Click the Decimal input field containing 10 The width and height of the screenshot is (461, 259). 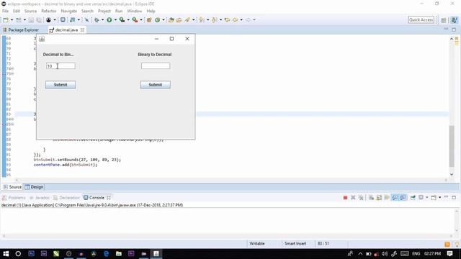[x=61, y=66]
